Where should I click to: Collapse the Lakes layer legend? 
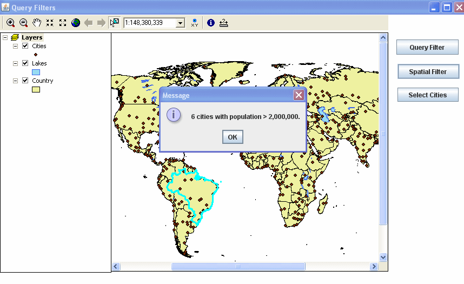point(15,63)
